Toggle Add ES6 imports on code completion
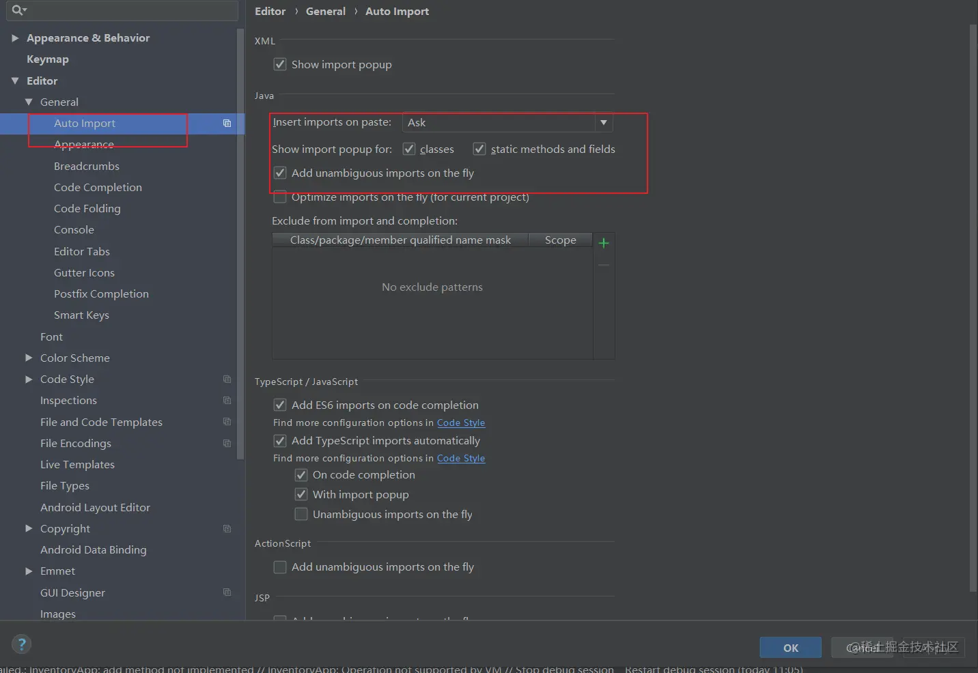 coord(280,405)
